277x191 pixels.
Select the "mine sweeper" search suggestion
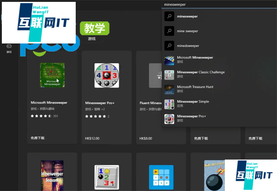219,31
